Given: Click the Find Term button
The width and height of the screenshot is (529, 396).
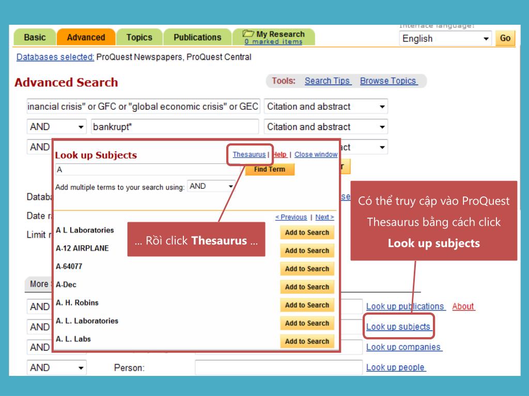Looking at the screenshot, I should coord(270,169).
